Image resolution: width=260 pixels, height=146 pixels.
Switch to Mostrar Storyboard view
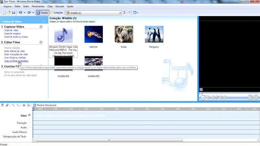click(x=45, y=105)
